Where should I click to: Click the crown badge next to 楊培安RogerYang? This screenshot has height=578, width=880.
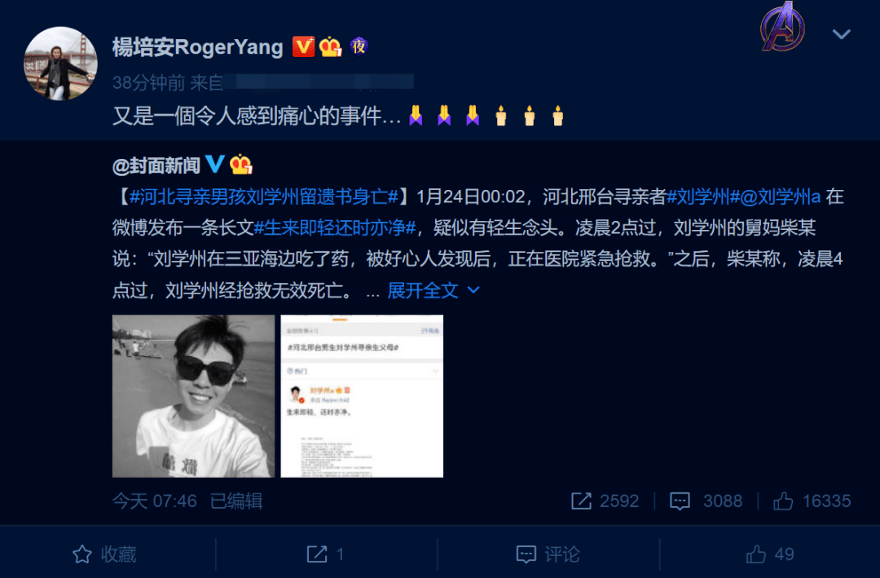331,46
